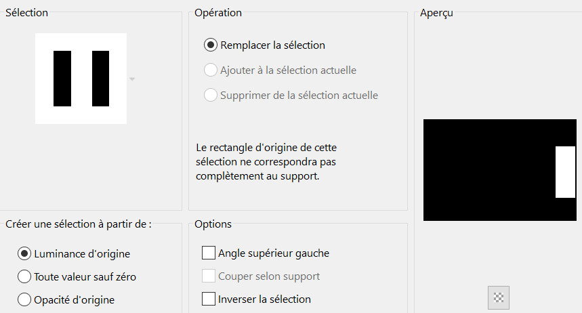
Task: Click the Options group heading
Action: tap(213, 224)
